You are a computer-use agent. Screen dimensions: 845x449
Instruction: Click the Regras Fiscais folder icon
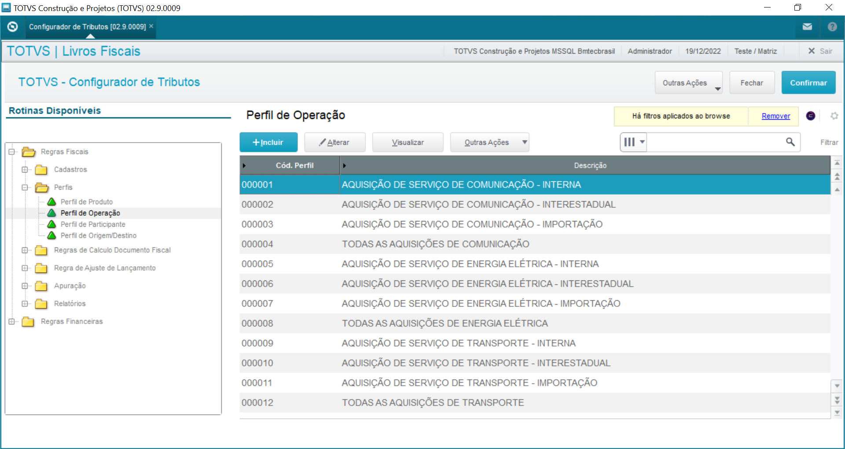pyautogui.click(x=29, y=152)
